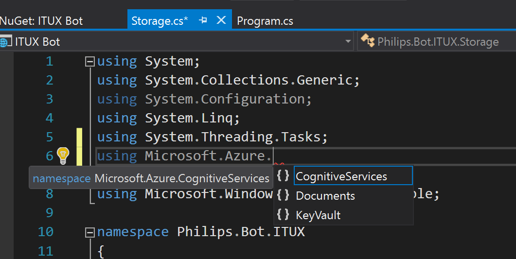Click the yellow change marker on line 5
Viewport: 516px width, 259px height.
[79, 137]
